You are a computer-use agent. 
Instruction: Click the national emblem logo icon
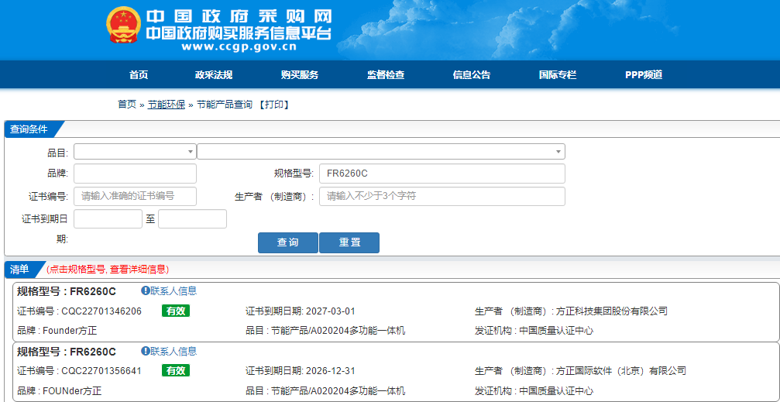(x=123, y=25)
